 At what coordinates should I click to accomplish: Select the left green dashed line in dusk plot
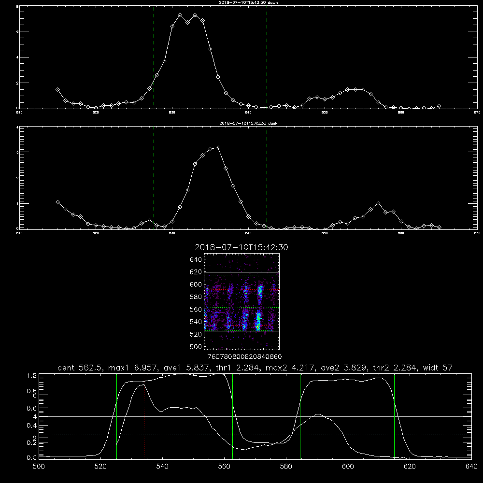pyautogui.click(x=154, y=178)
